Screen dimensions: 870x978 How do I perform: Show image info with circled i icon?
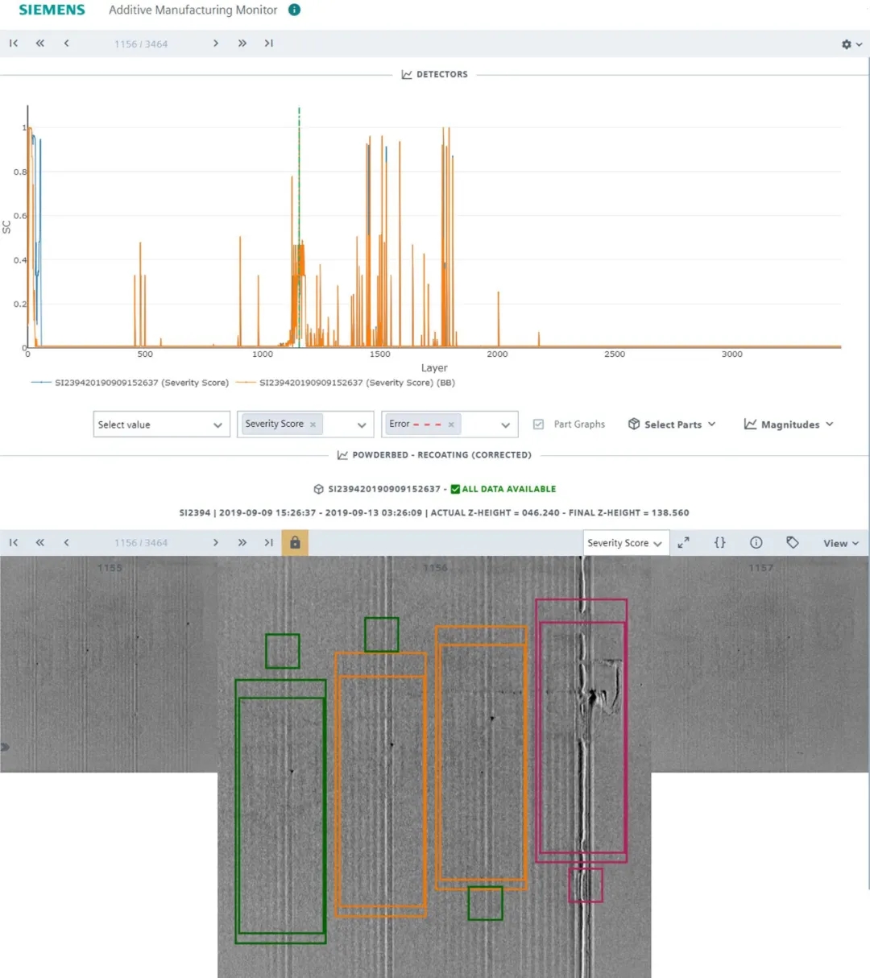(x=756, y=543)
